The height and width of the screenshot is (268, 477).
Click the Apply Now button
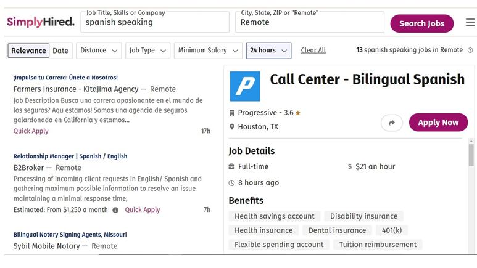click(x=438, y=123)
